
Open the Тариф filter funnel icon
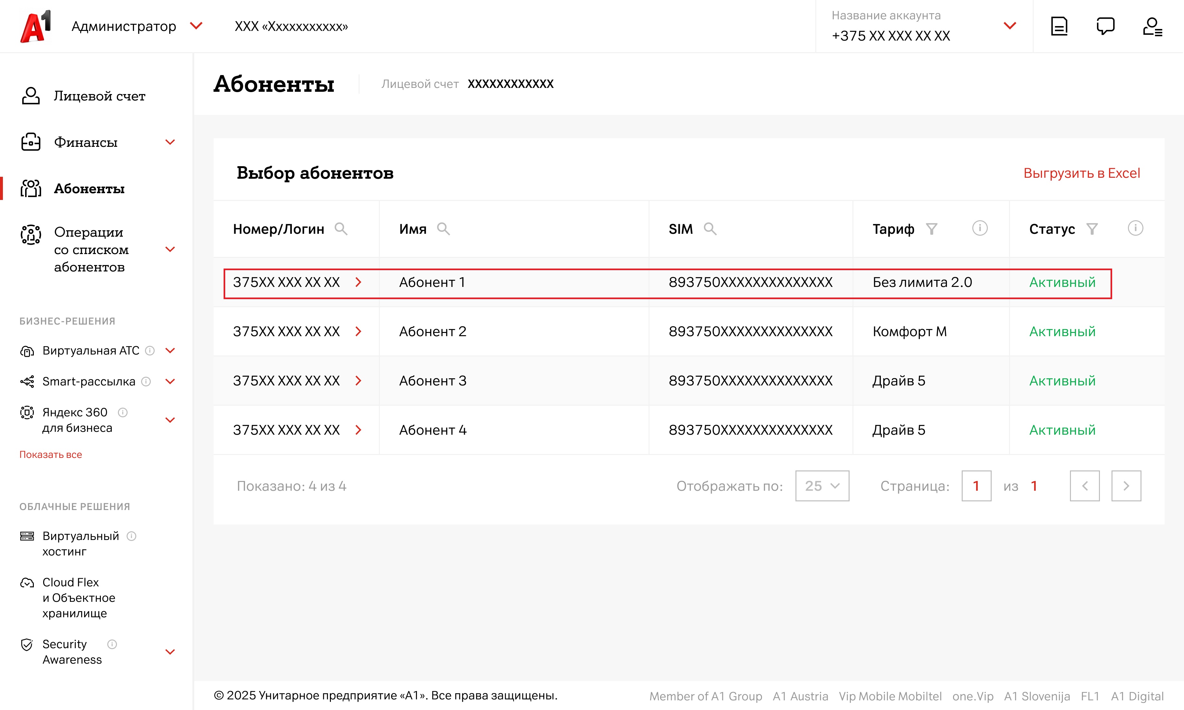point(931,229)
